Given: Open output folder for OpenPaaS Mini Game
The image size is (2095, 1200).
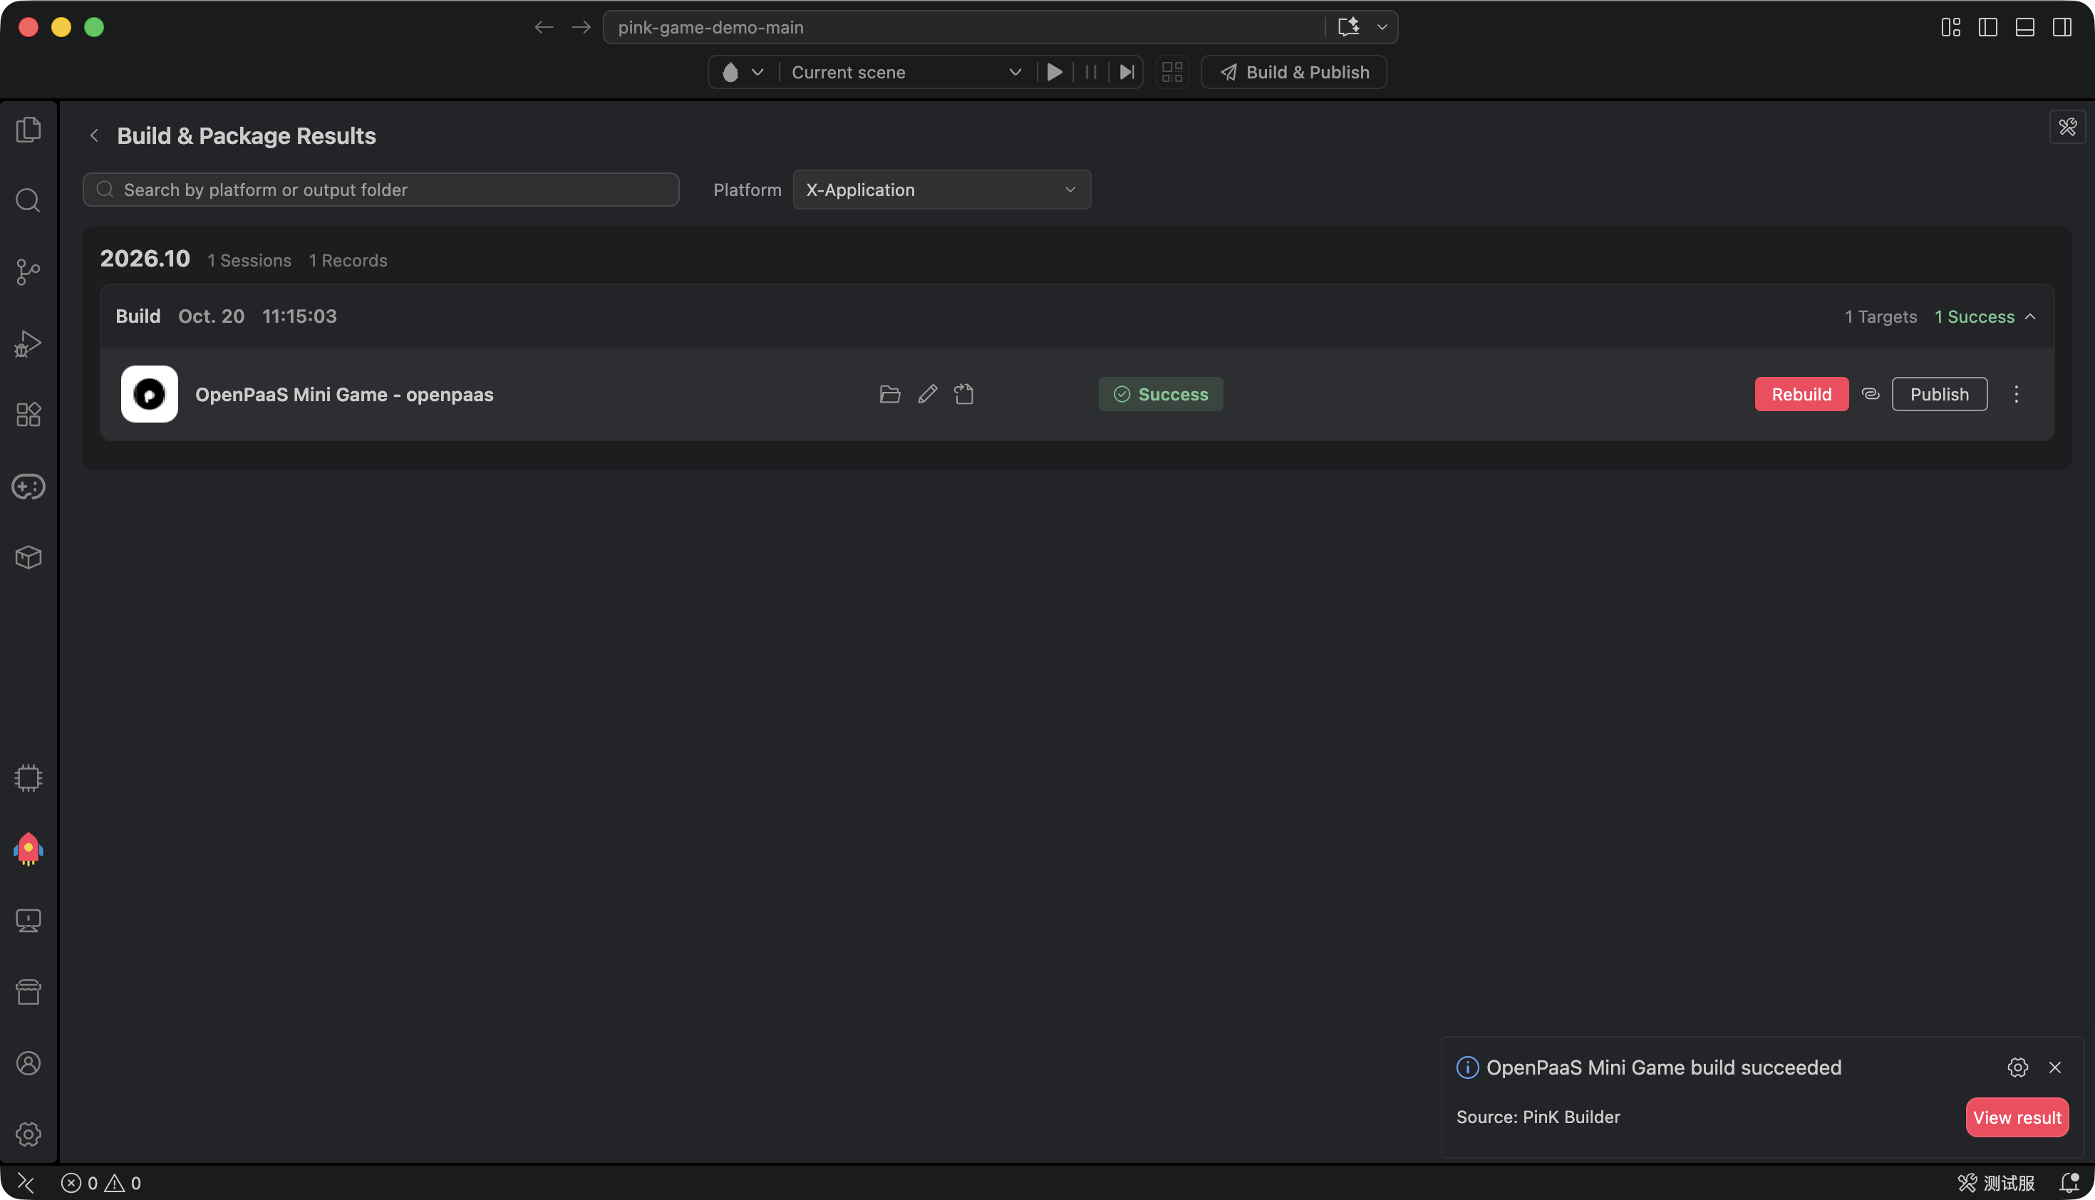Looking at the screenshot, I should pyautogui.click(x=889, y=394).
